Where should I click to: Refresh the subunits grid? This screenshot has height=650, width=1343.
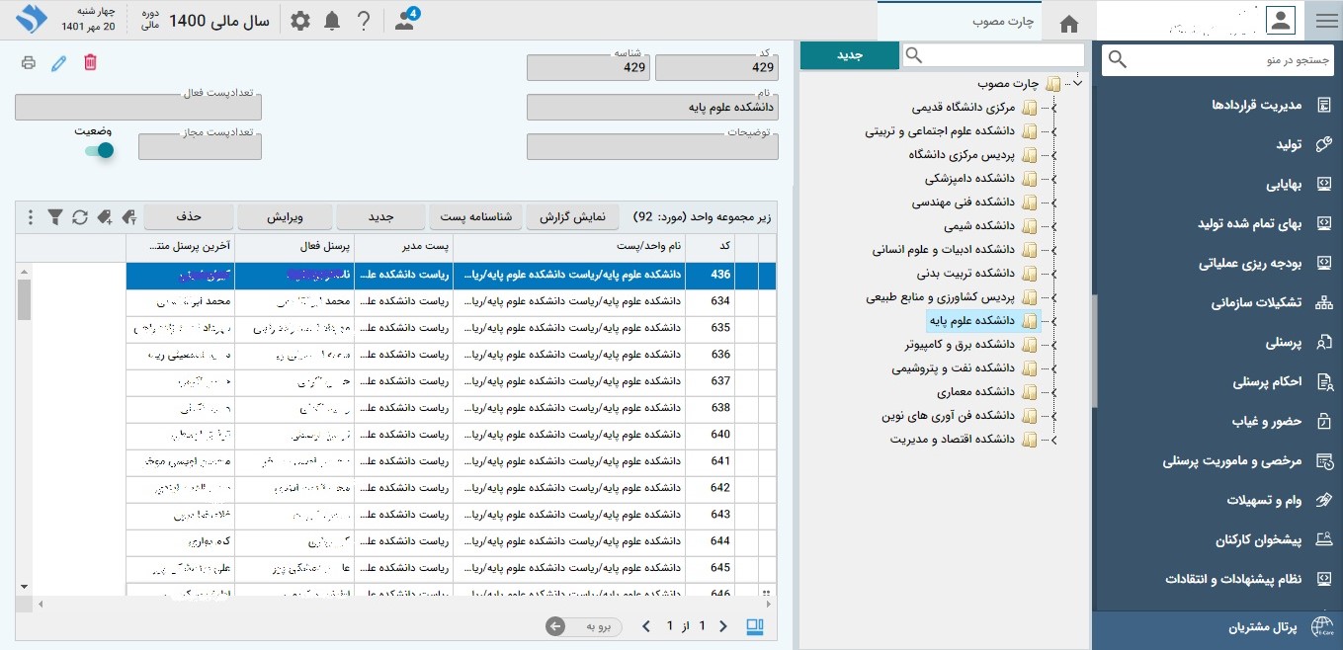tap(80, 216)
